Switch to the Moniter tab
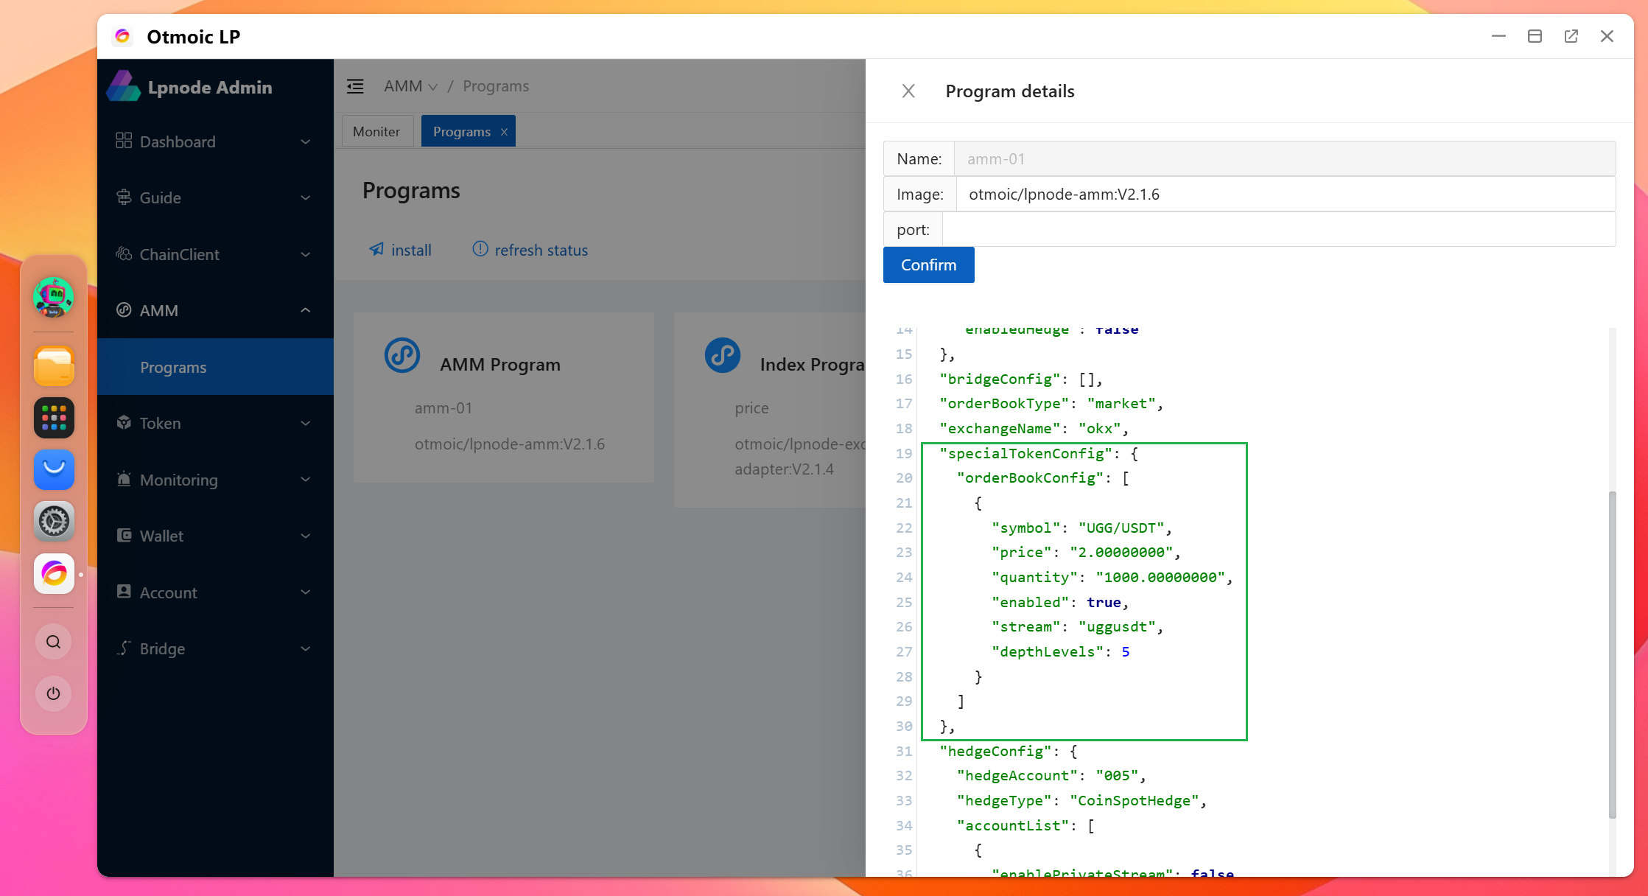The image size is (1648, 896). click(376, 130)
